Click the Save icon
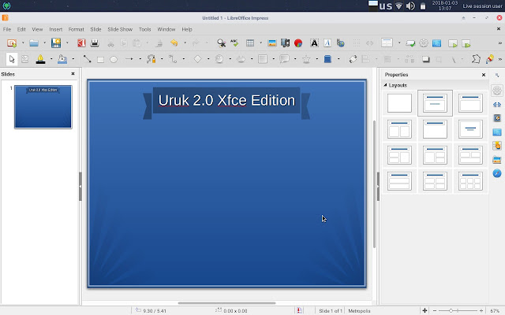The height and width of the screenshot is (315, 505). point(56,43)
